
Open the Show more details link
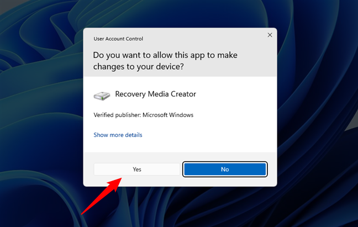(118, 135)
